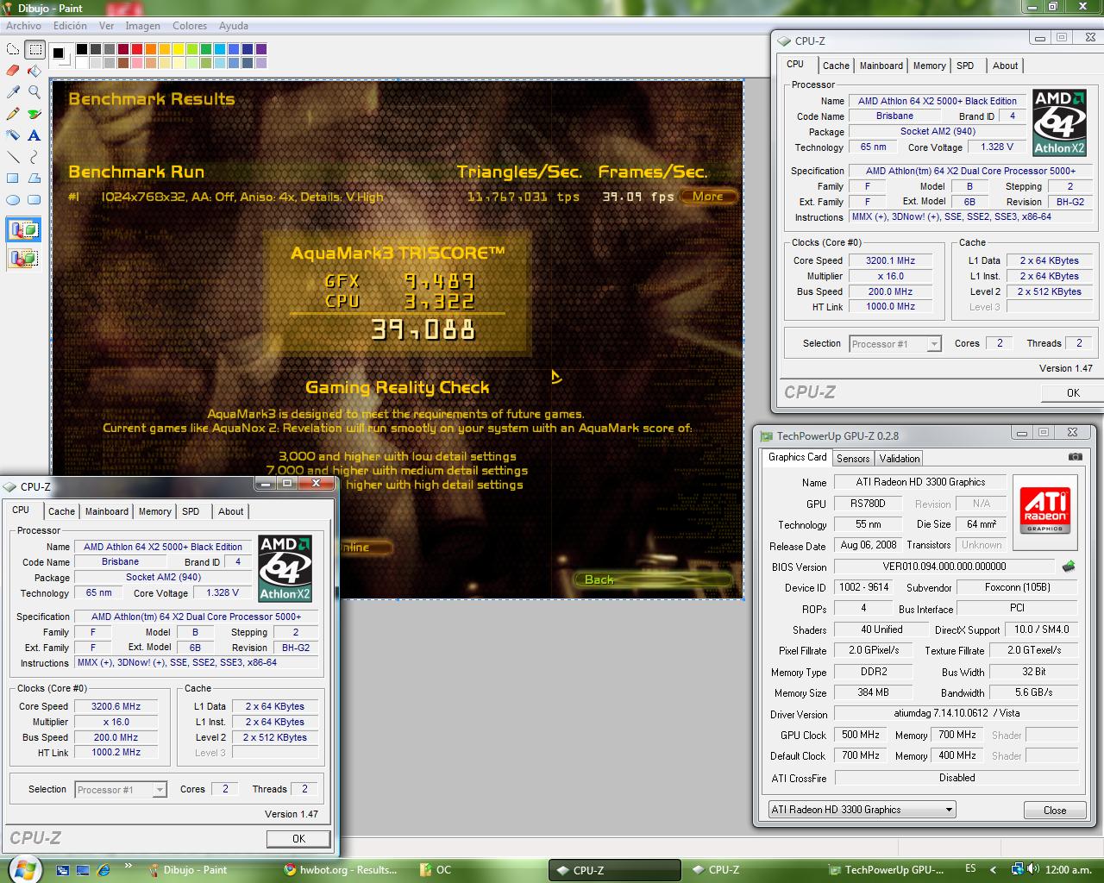Viewport: 1104px width, 883px height.
Task: Expand hidden system tray icons arrow
Action: [x=993, y=869]
